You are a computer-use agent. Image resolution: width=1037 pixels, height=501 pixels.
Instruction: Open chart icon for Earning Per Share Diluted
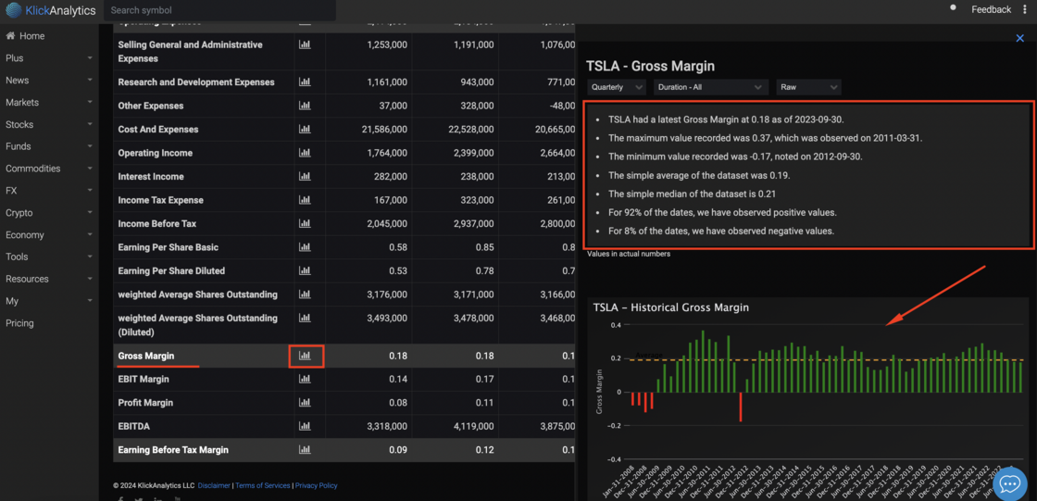tap(305, 270)
